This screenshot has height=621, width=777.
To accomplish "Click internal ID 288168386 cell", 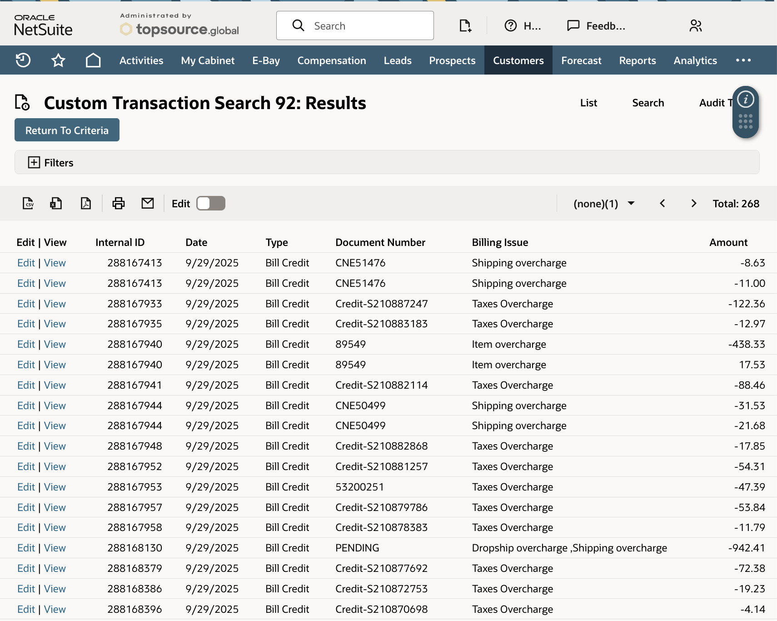I will pos(134,589).
